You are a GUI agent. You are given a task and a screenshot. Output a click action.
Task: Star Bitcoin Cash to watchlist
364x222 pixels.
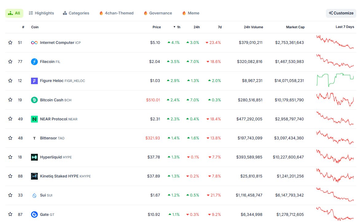click(10, 100)
